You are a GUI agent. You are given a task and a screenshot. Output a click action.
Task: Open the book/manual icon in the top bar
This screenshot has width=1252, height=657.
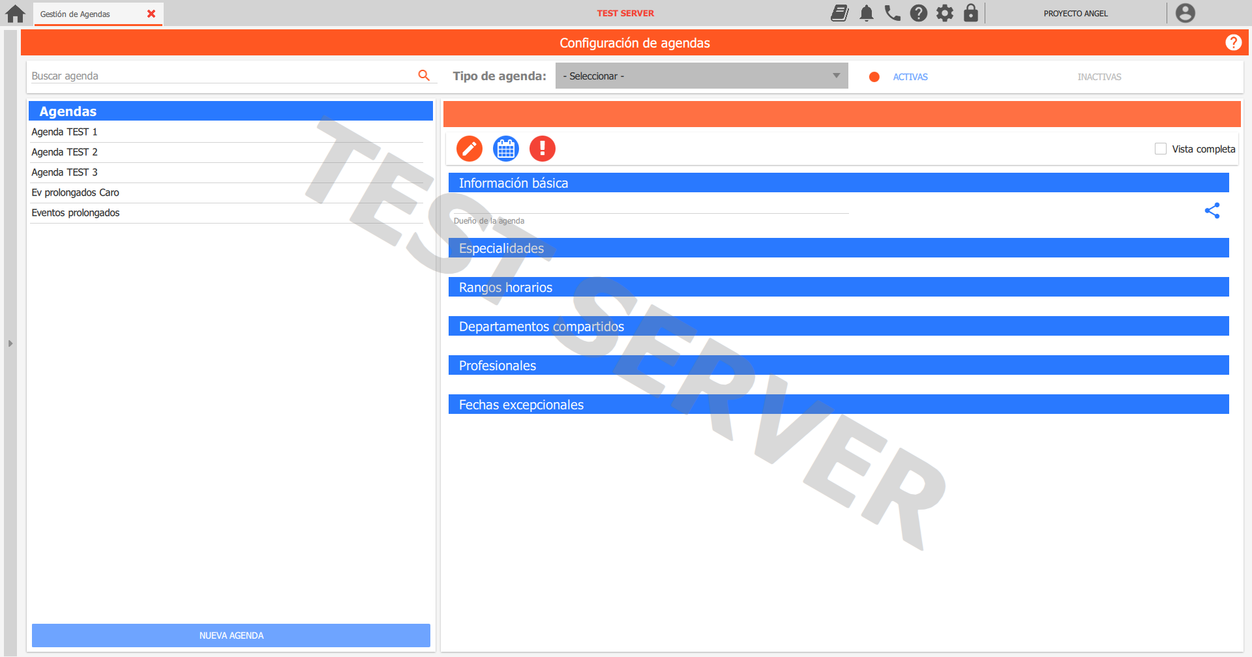click(840, 13)
